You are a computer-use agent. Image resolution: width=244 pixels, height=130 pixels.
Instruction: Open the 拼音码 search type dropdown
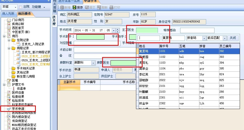pos(204,38)
